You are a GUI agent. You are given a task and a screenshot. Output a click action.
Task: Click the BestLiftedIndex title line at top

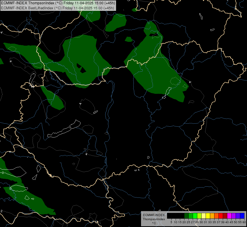(x=58, y=8)
